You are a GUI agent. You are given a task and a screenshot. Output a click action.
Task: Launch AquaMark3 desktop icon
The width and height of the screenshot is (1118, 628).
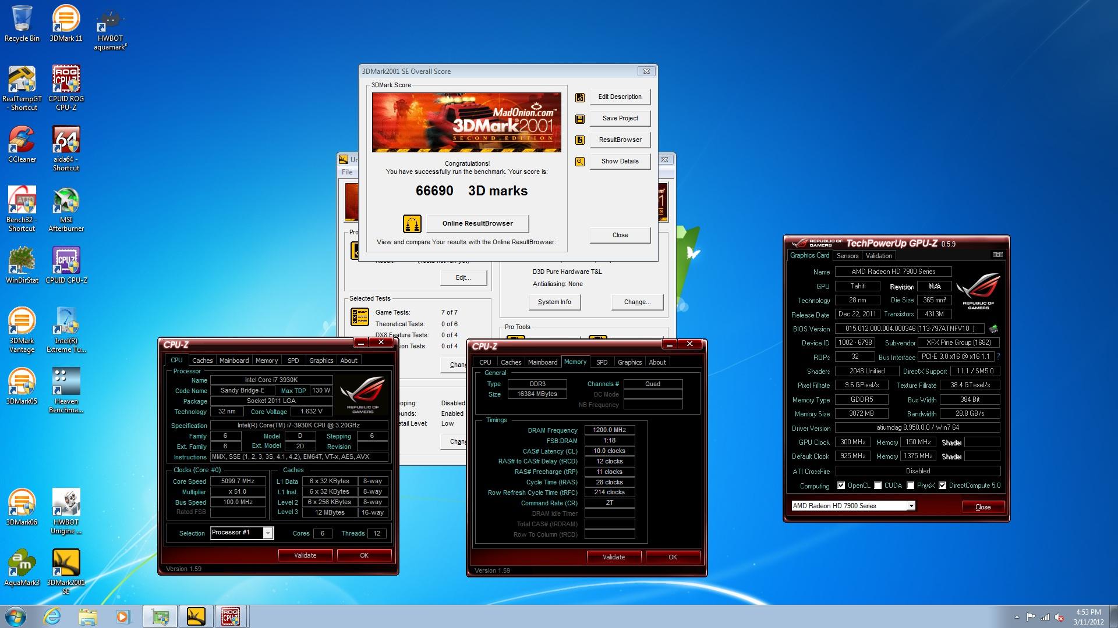(22, 568)
